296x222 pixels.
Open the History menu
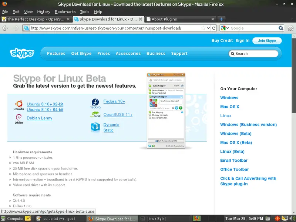coord(44,12)
